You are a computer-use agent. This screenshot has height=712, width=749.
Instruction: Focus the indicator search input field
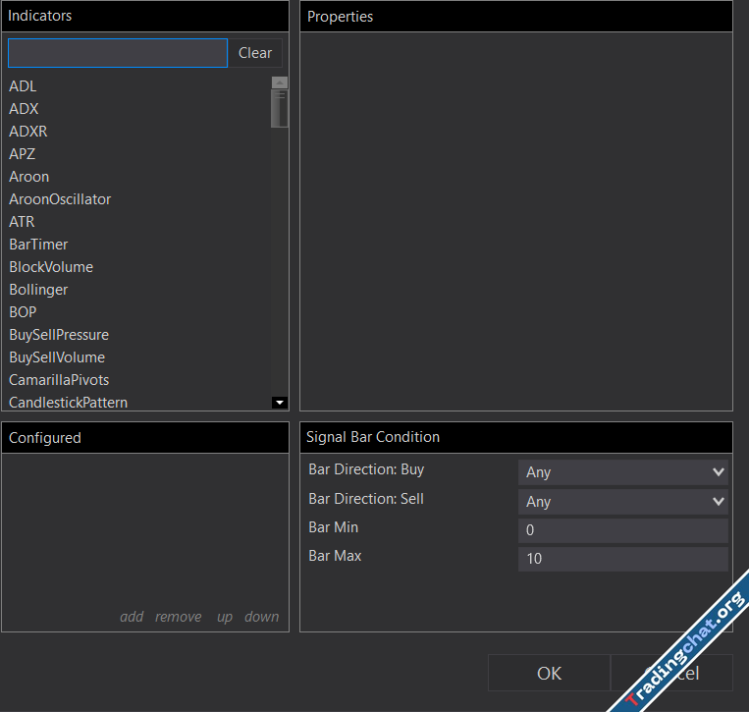(118, 53)
